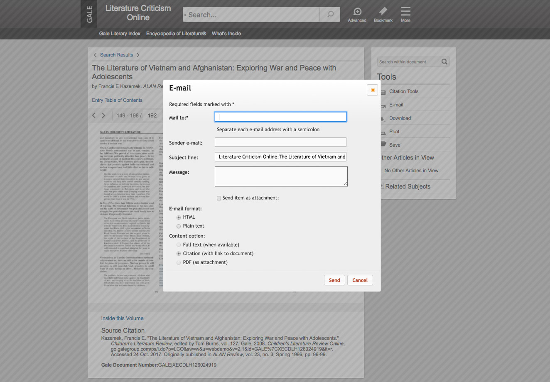Open What's Inside menu item
Viewport: 550px width, 382px height.
(226, 34)
